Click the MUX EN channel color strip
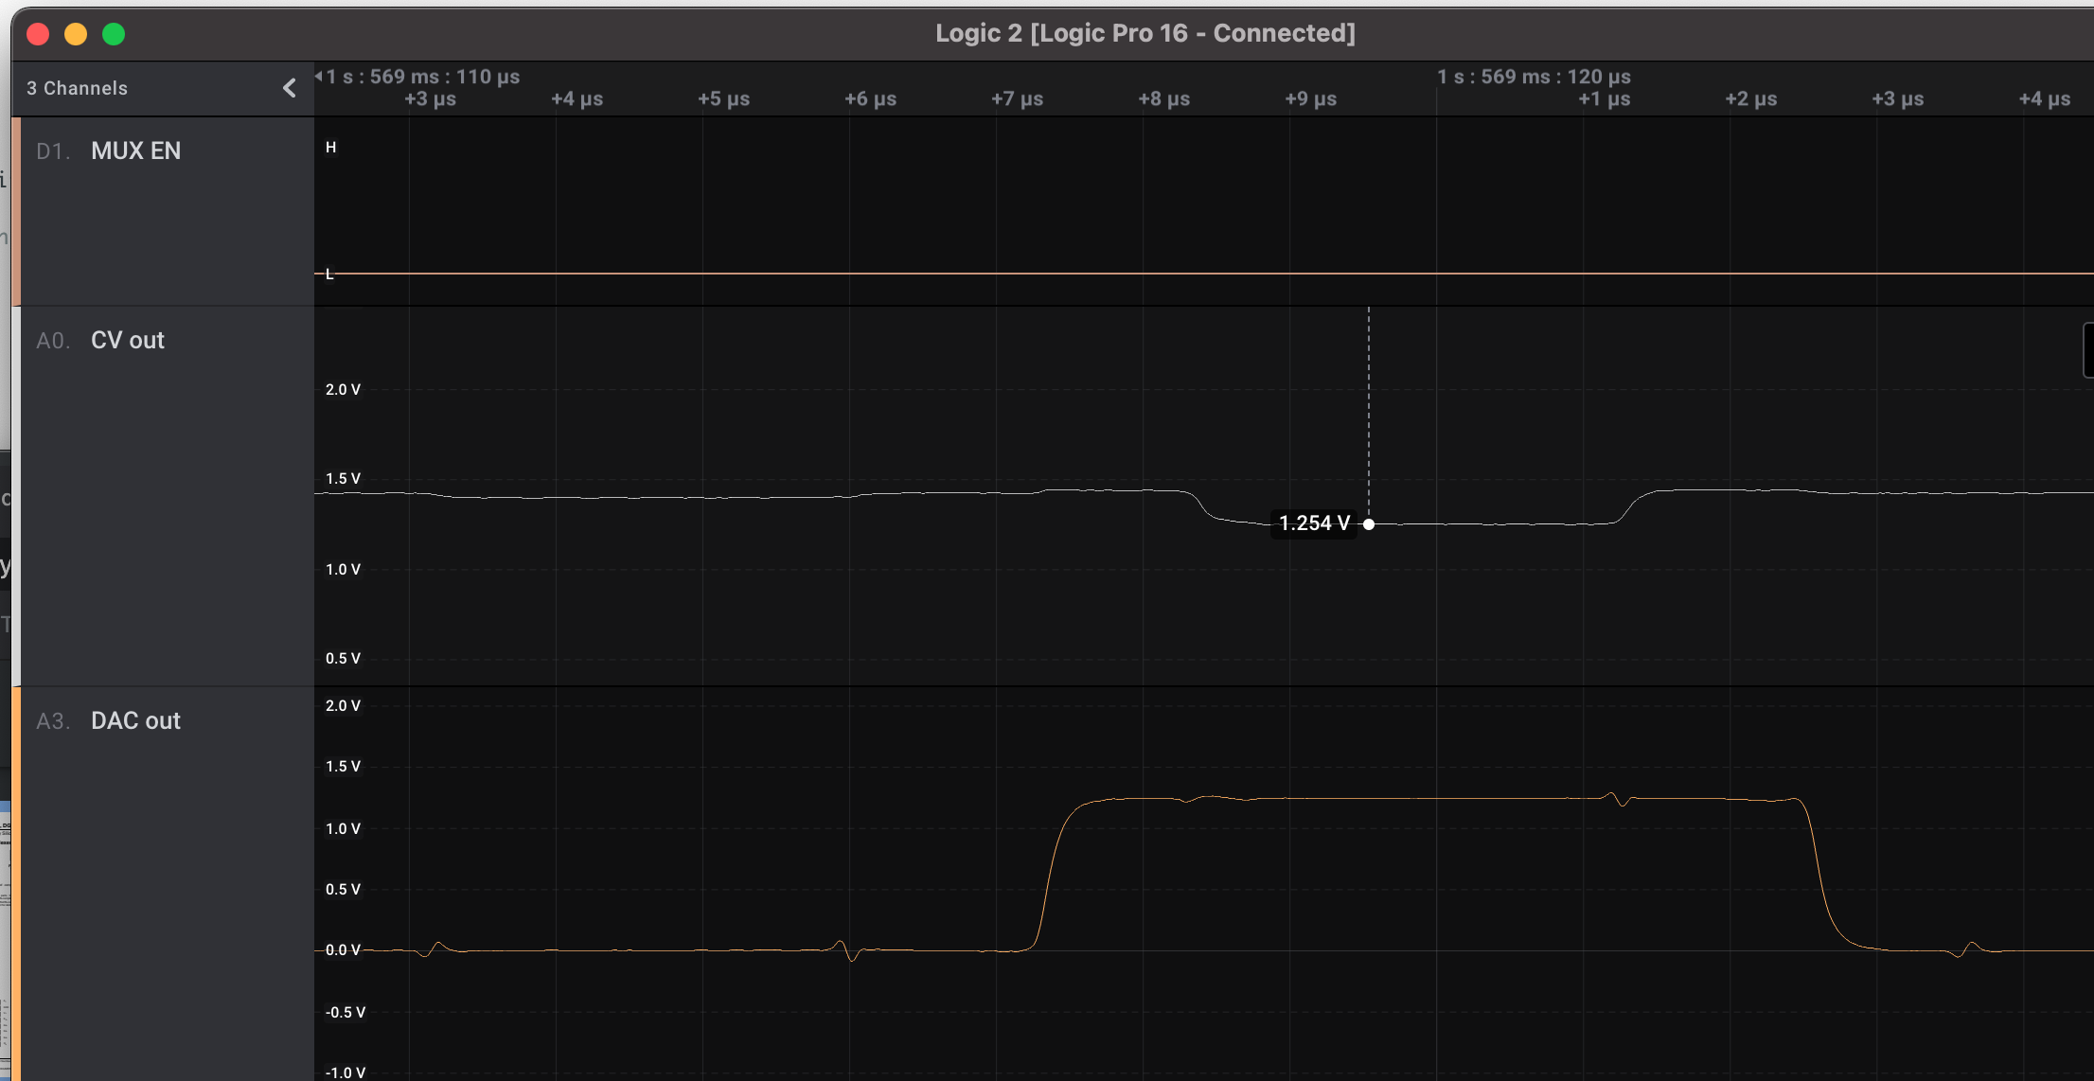This screenshot has height=1081, width=2094. 16,211
